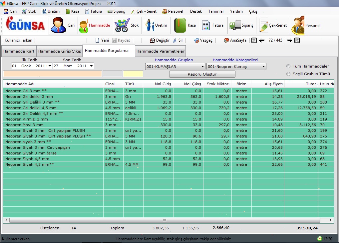
Task: Select Tüm Hammaddeler radio button
Action: (288, 66)
